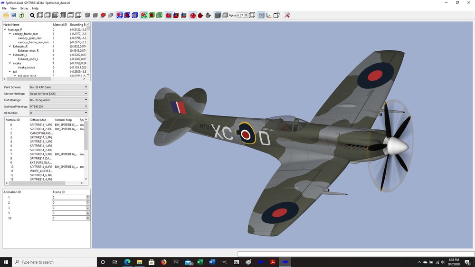Collapse the Exhausts_L node
This screenshot has height=267, width=475.
9,55
